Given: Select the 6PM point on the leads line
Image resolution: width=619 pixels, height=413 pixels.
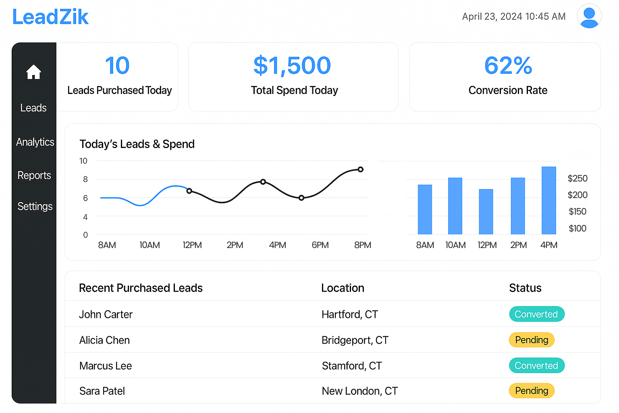Looking at the screenshot, I should pos(301,198).
